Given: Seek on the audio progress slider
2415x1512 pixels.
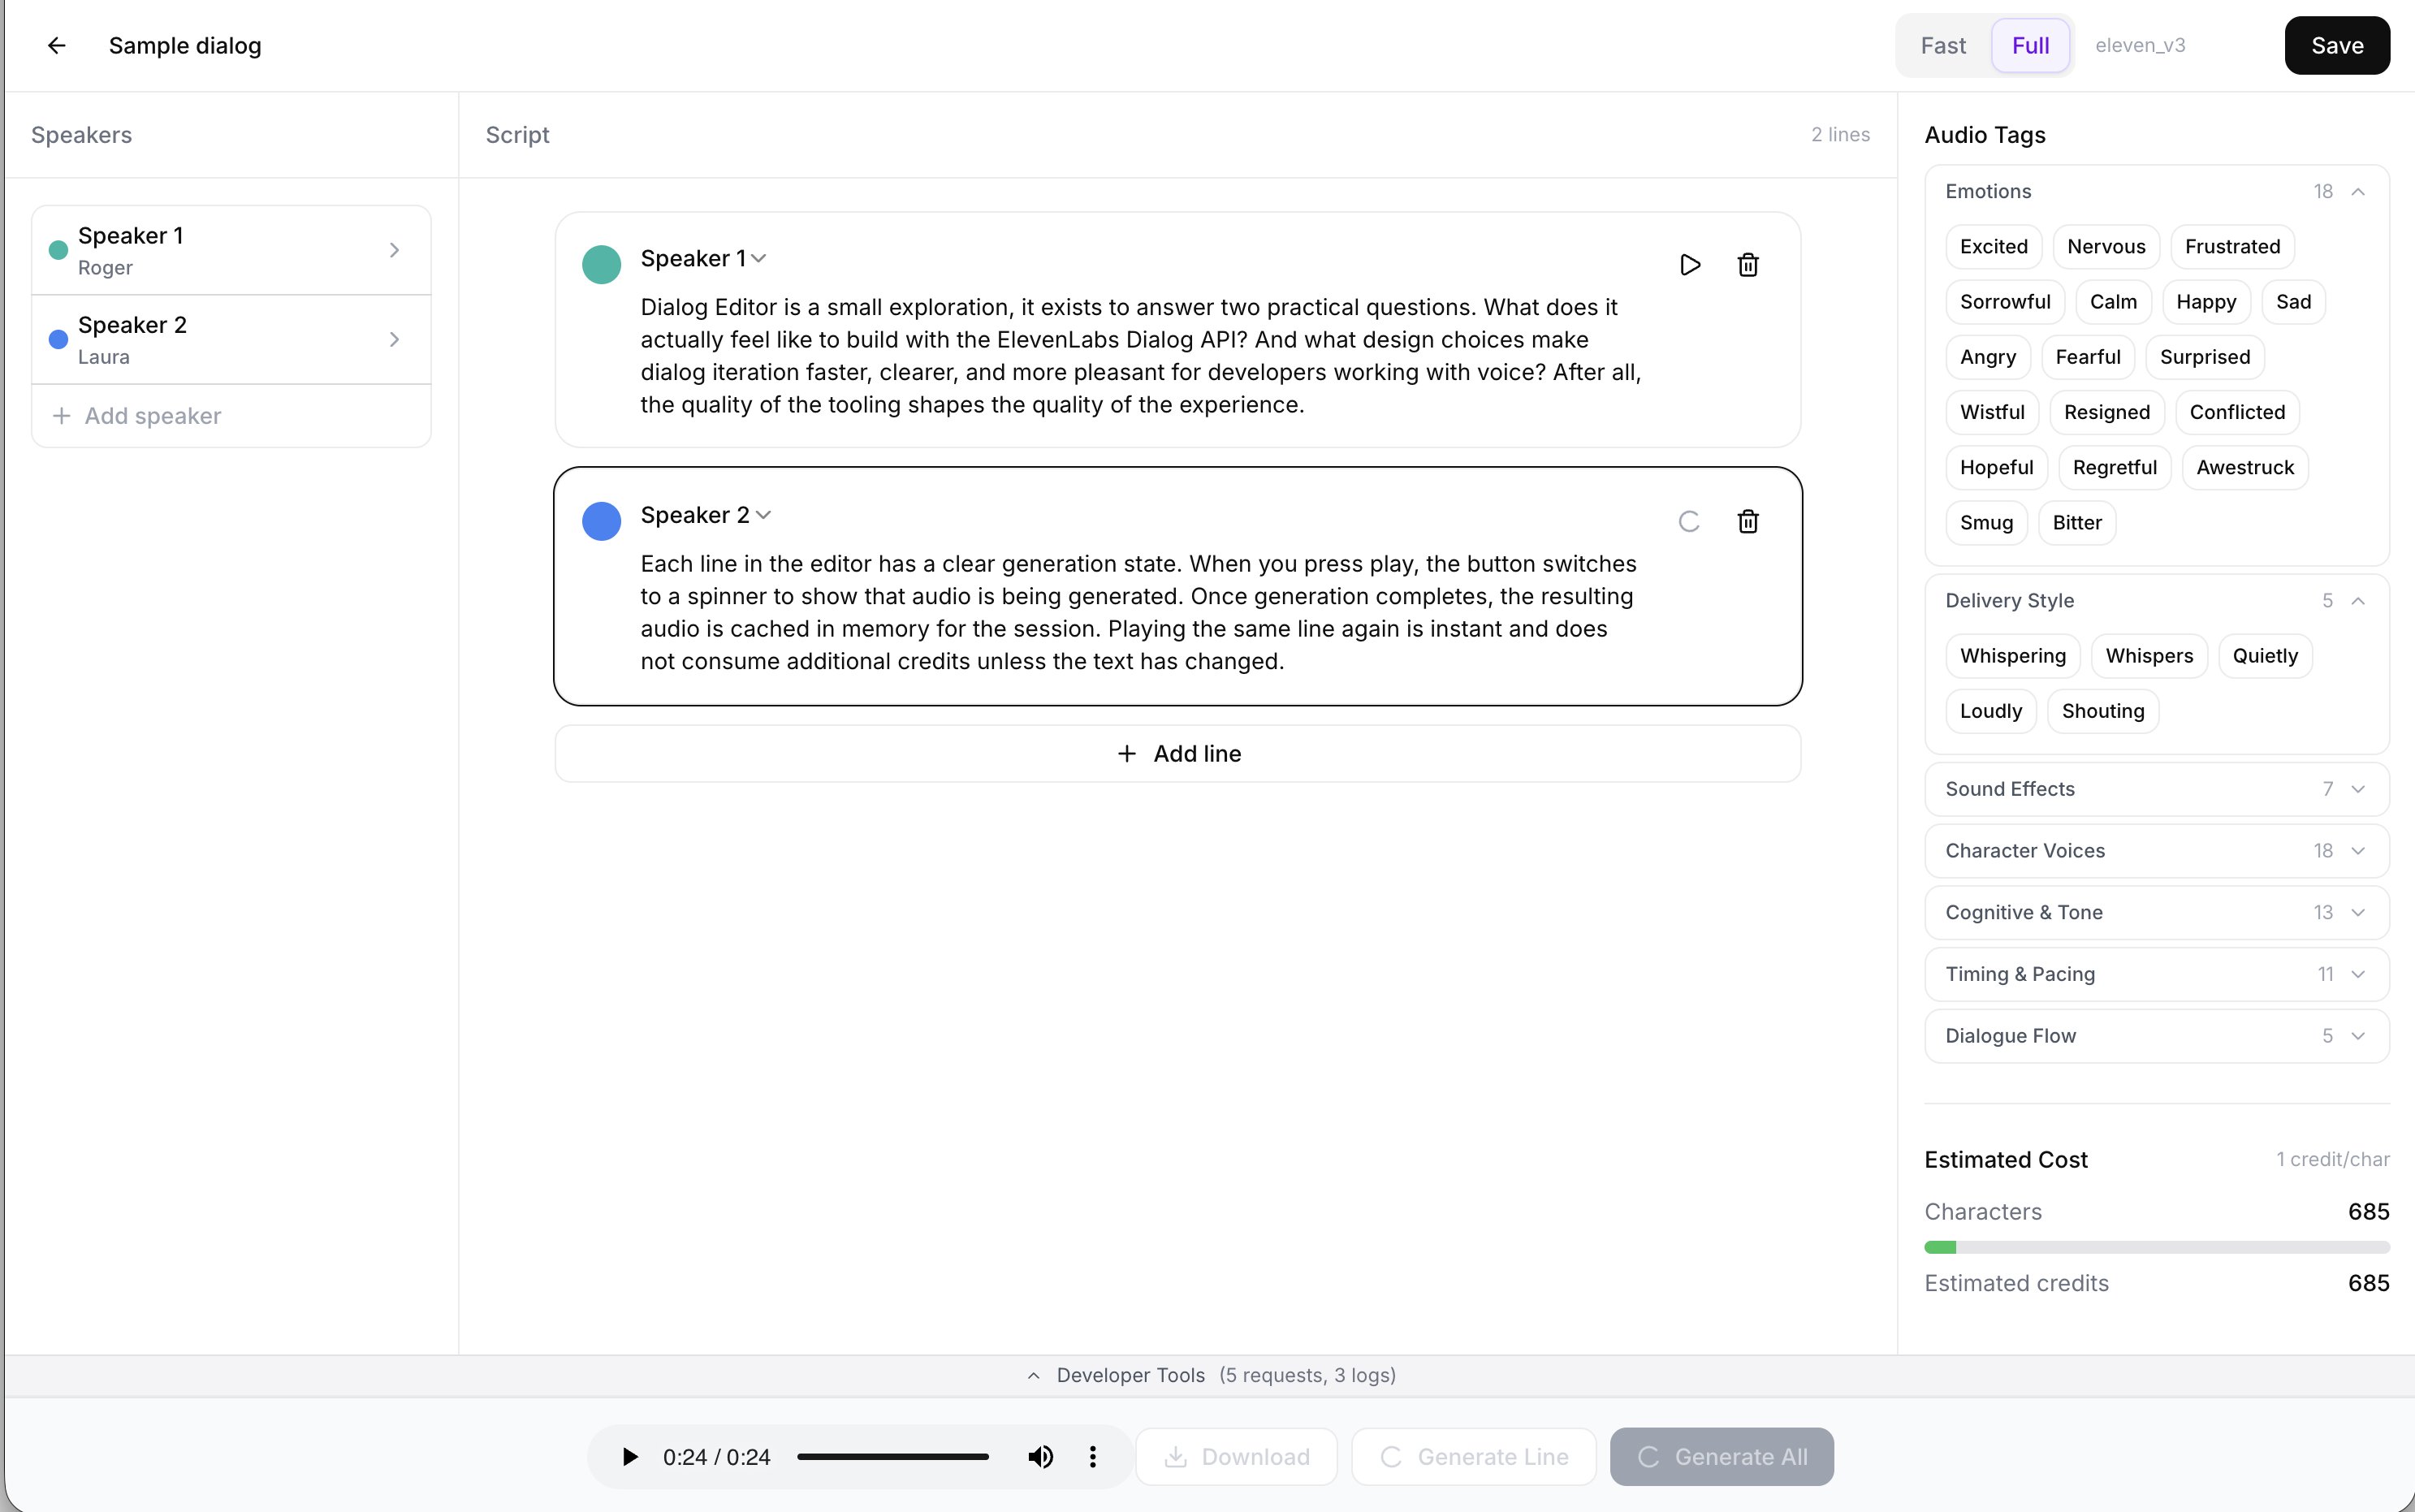Looking at the screenshot, I should 892,1457.
